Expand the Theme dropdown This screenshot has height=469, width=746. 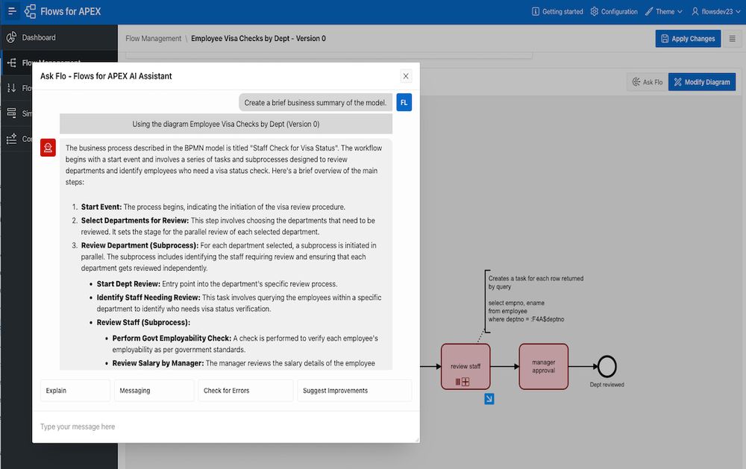click(664, 11)
